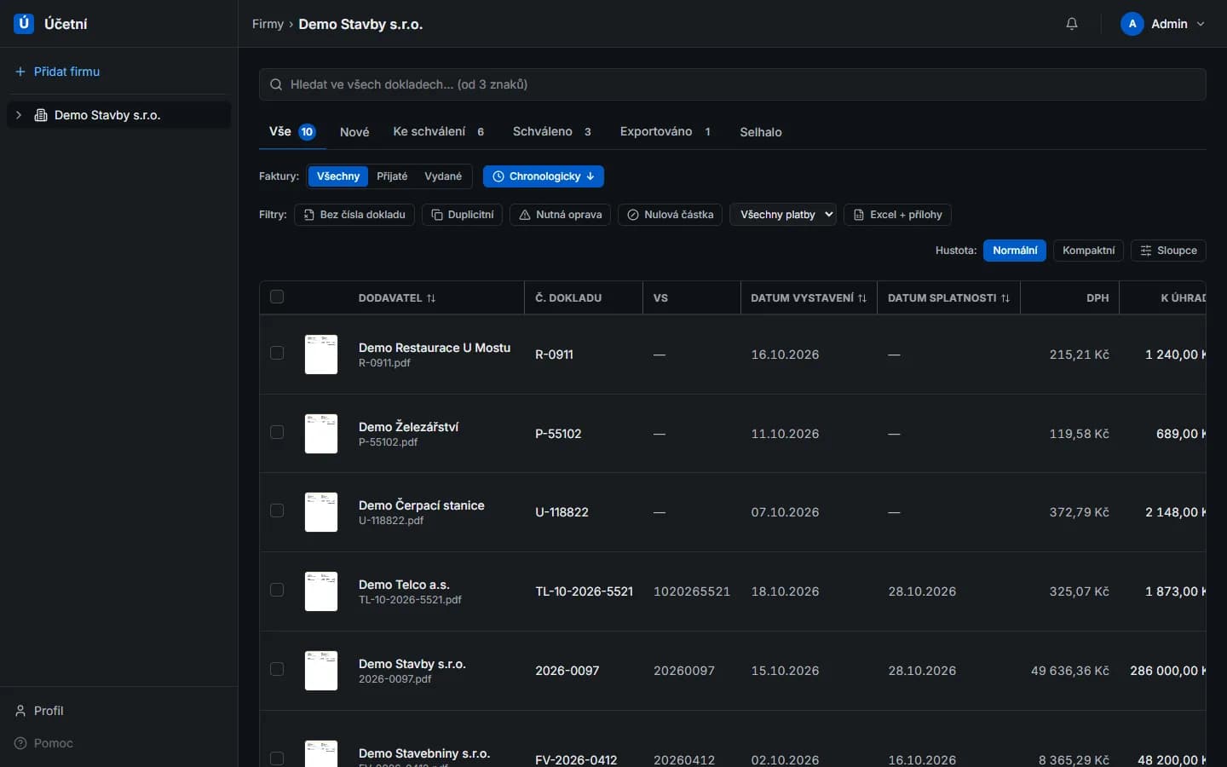Open P-55102.pdf document thumbnail
Viewport: 1227px width, 767px height.
tap(321, 434)
